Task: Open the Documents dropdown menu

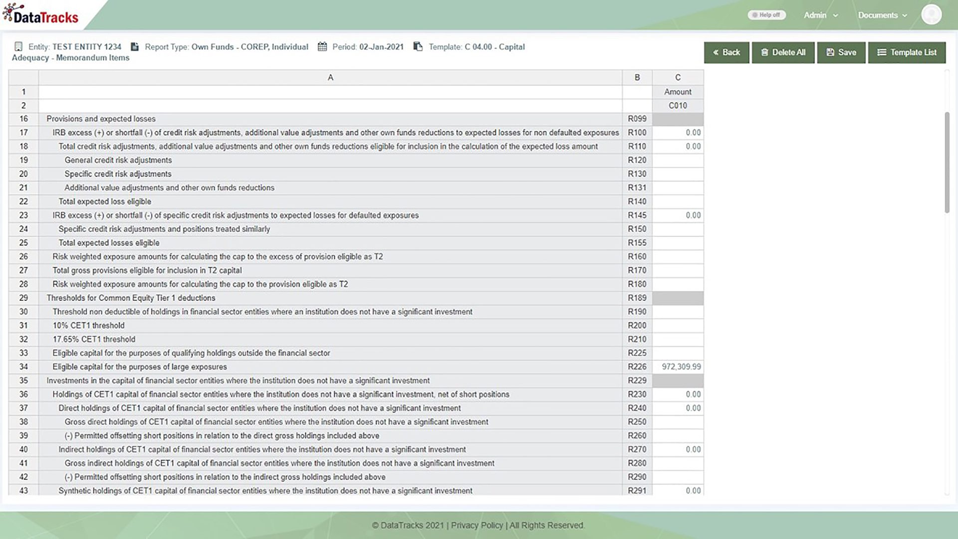Action: click(x=882, y=15)
